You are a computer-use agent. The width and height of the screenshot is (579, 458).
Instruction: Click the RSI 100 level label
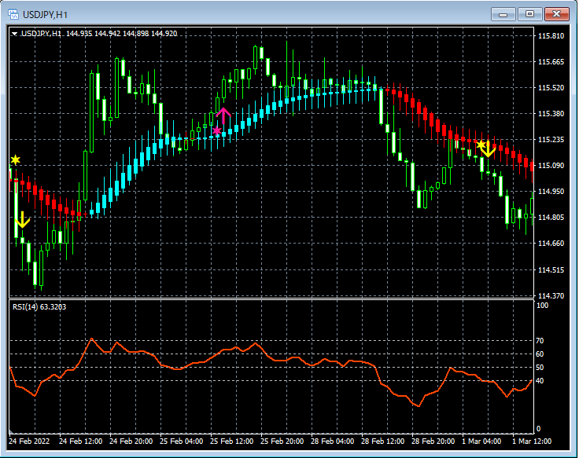tap(543, 306)
